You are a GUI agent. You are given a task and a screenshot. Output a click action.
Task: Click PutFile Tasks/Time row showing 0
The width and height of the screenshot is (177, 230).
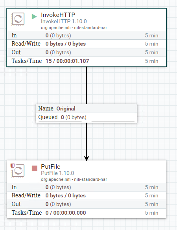(x=87, y=213)
